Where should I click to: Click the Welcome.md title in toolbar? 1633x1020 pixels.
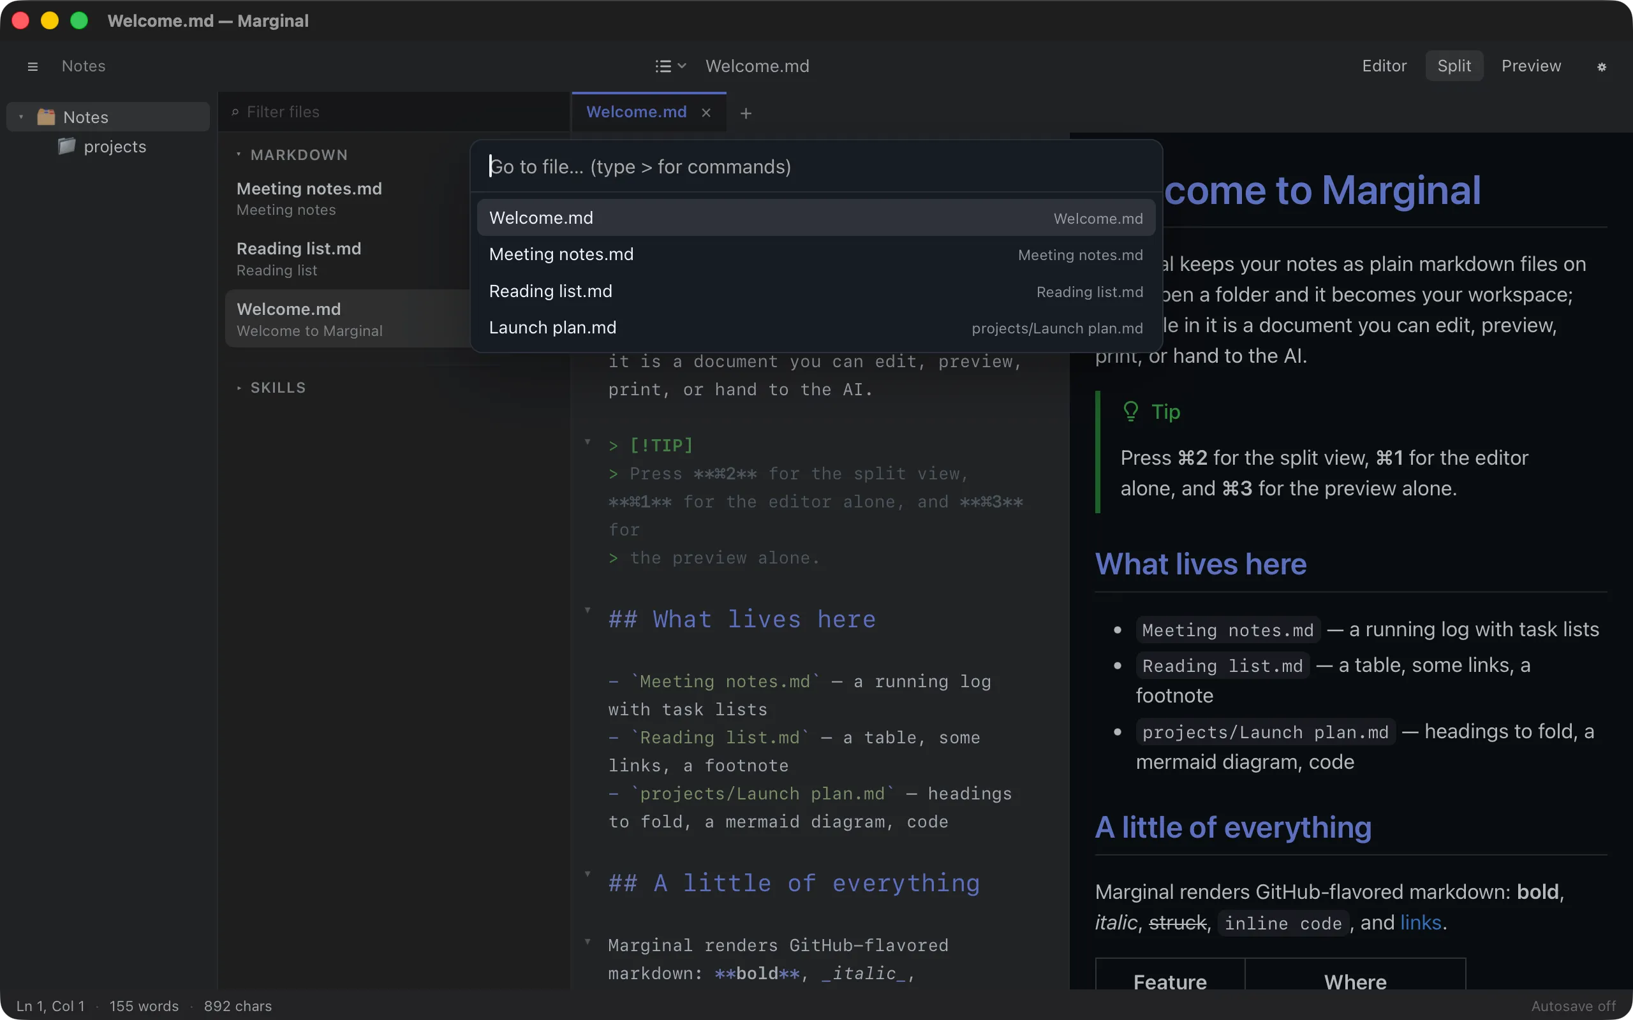tap(757, 66)
